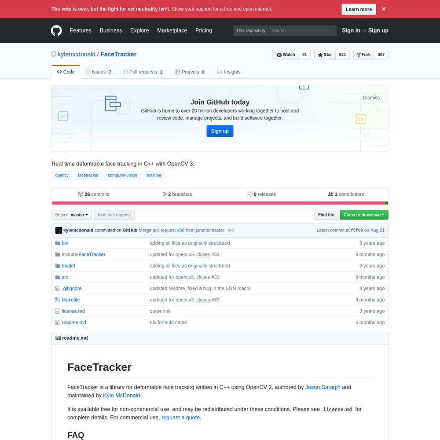The image size is (440, 440).
Task: Select the computer-vision topic tag
Action: (x=122, y=175)
